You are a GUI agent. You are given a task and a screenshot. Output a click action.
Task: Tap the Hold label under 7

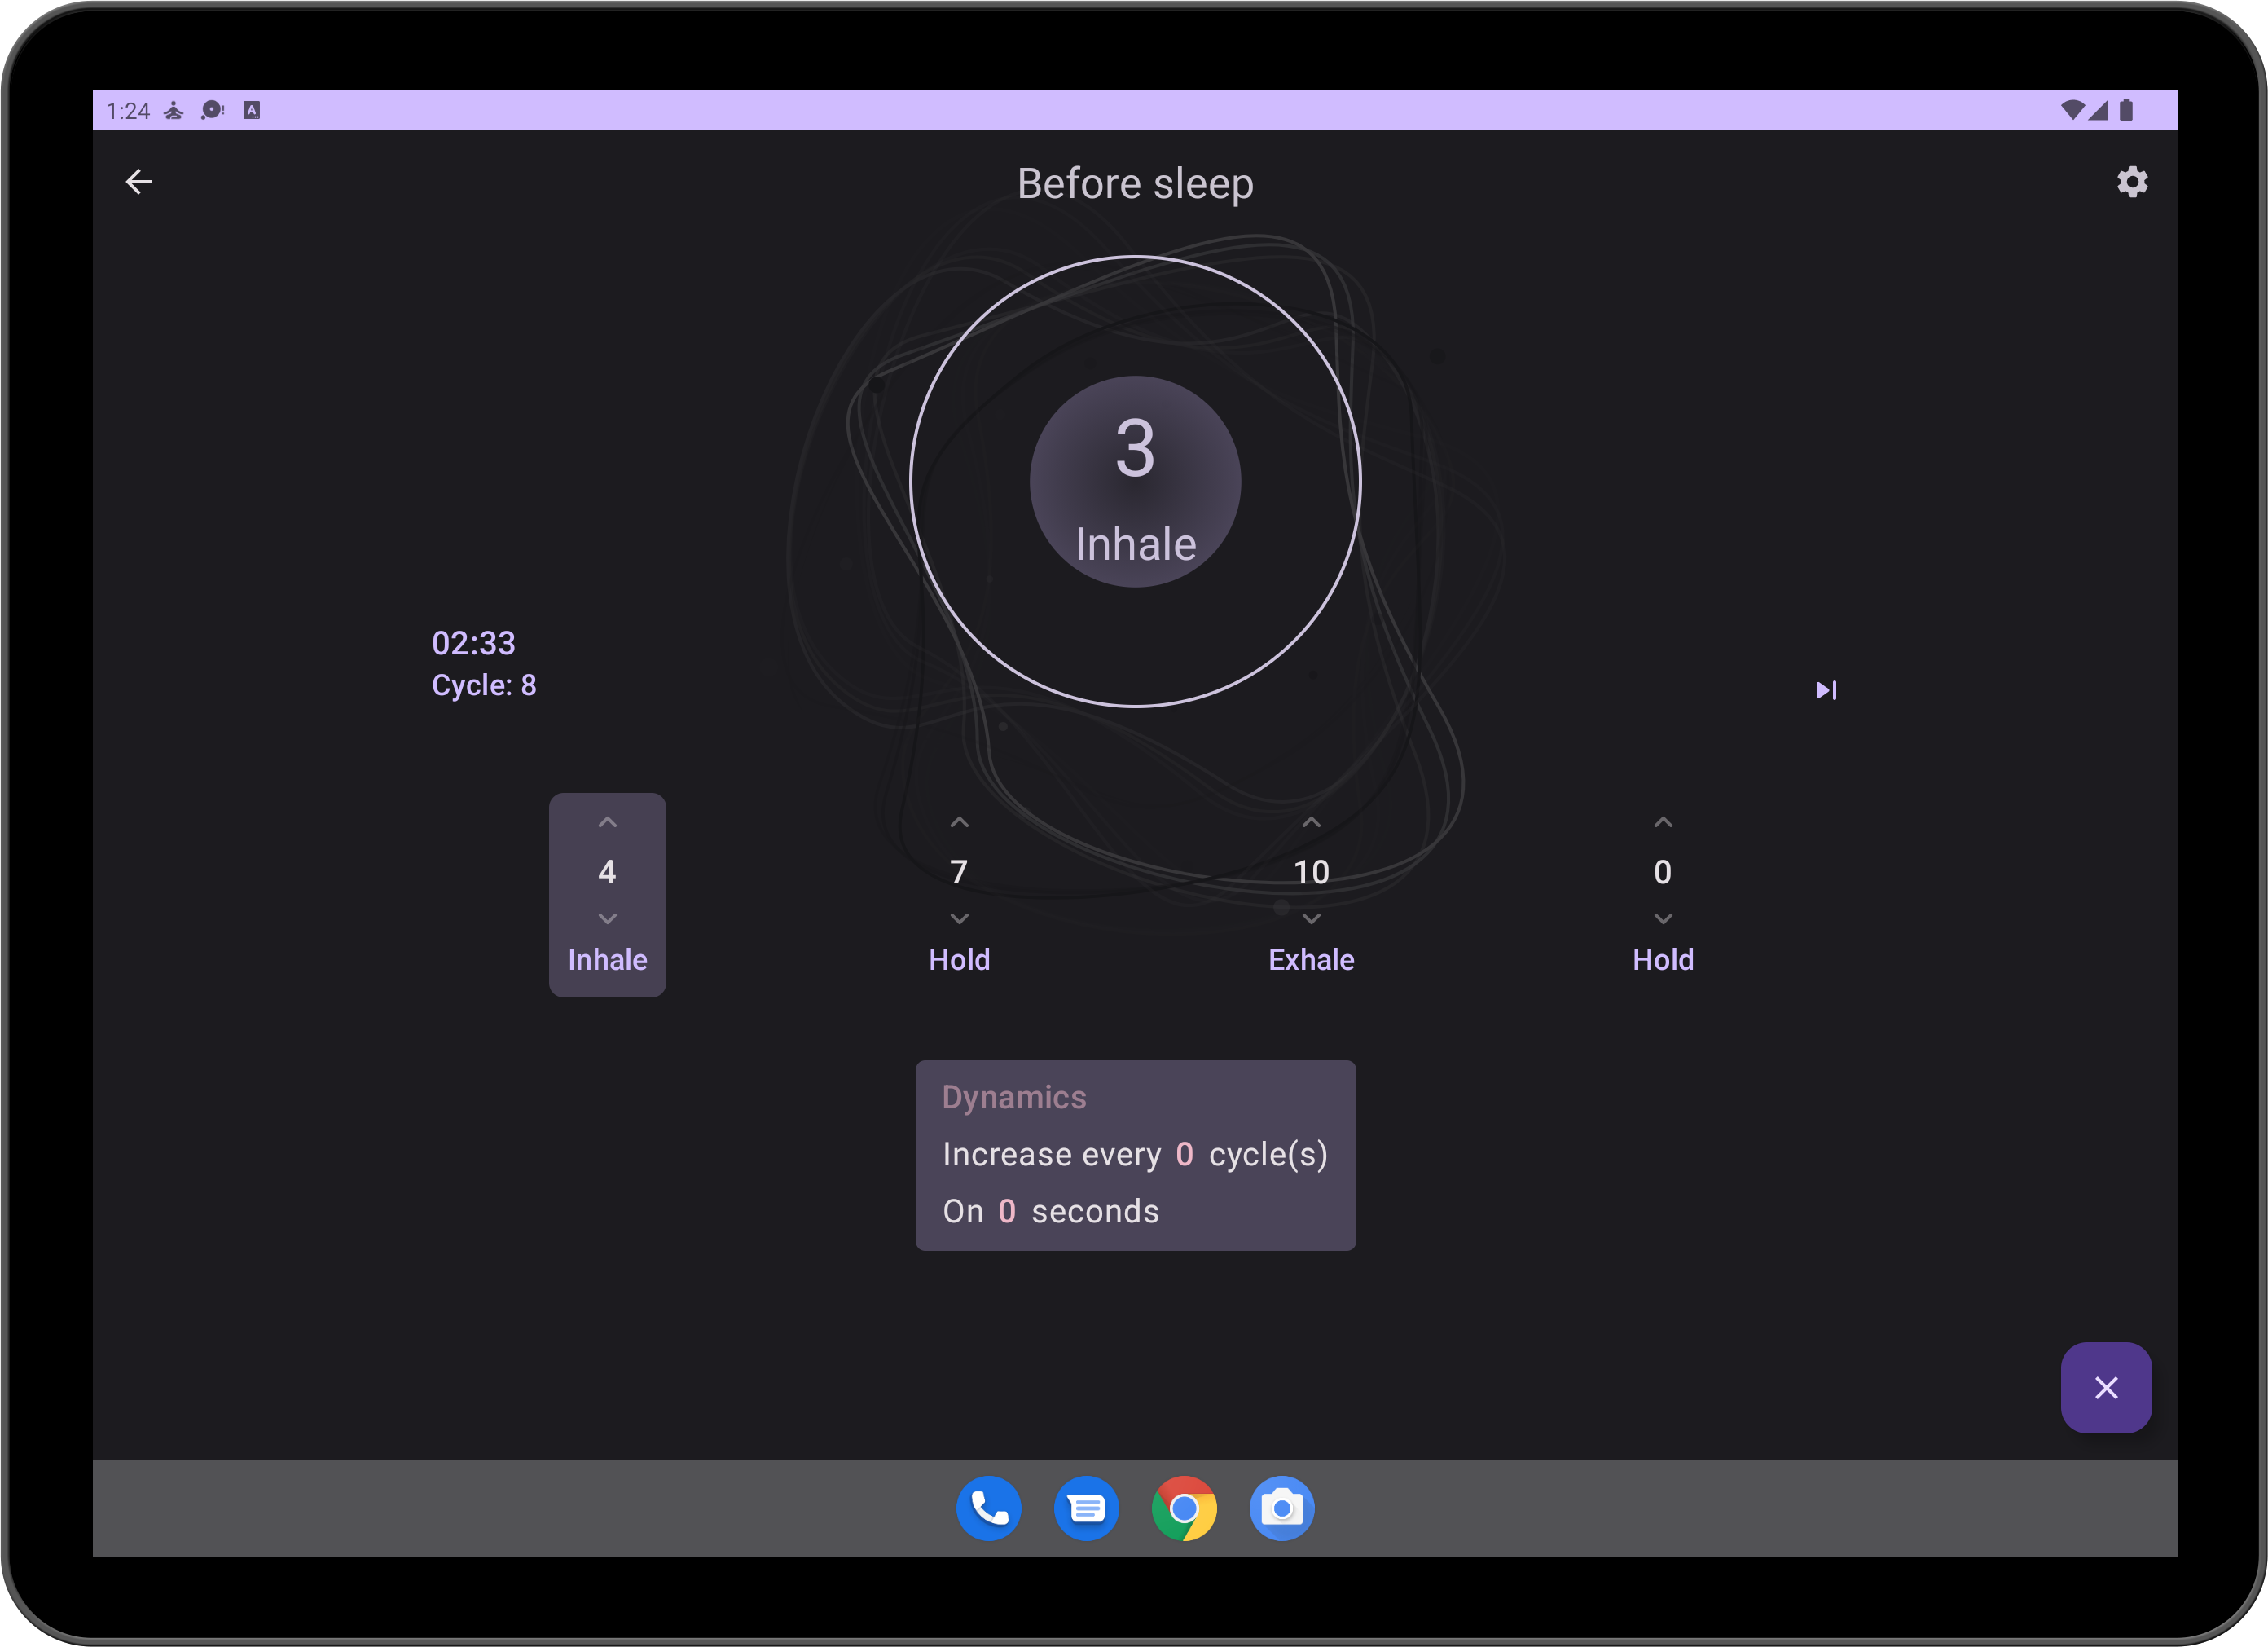(x=959, y=959)
